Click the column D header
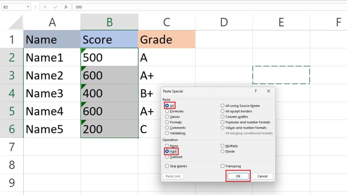The width and height of the screenshot is (347, 195). pyautogui.click(x=224, y=22)
